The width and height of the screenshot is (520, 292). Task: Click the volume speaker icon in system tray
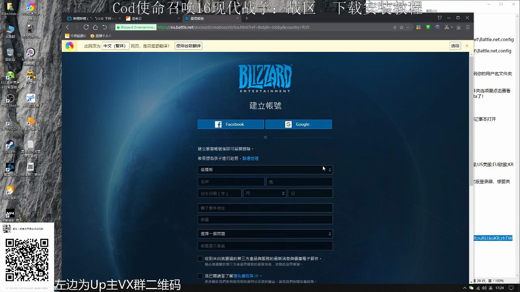pos(483,288)
